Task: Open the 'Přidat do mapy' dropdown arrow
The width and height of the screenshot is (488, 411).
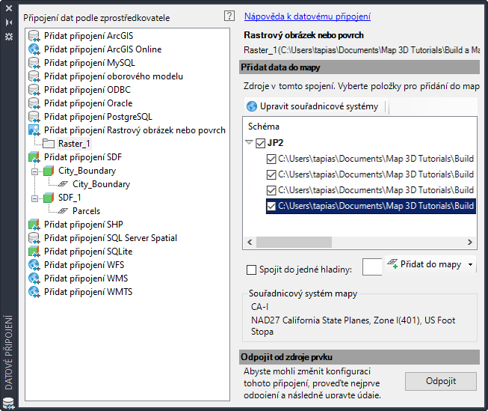Action: coord(471,264)
